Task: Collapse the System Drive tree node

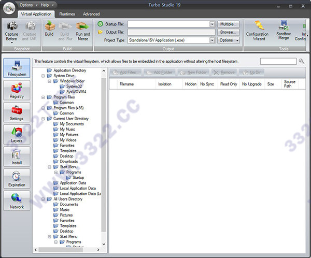Action: pyautogui.click(x=44, y=76)
